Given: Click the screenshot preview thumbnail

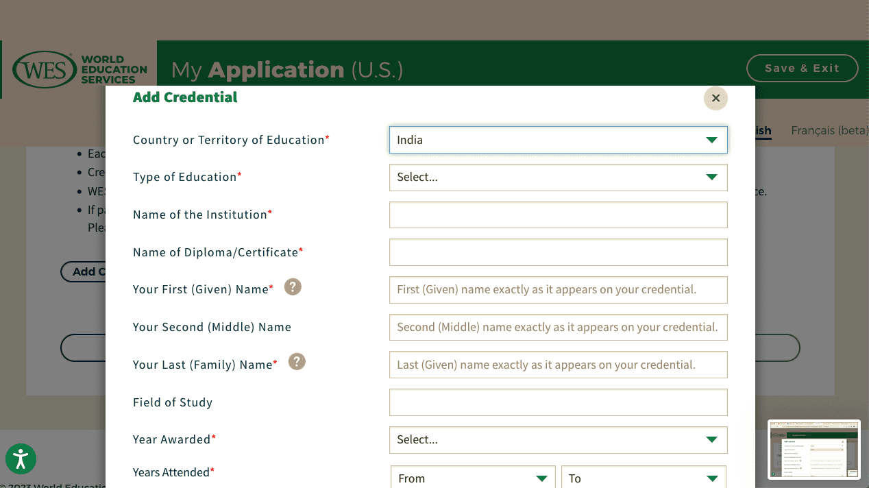Looking at the screenshot, I should pyautogui.click(x=813, y=450).
